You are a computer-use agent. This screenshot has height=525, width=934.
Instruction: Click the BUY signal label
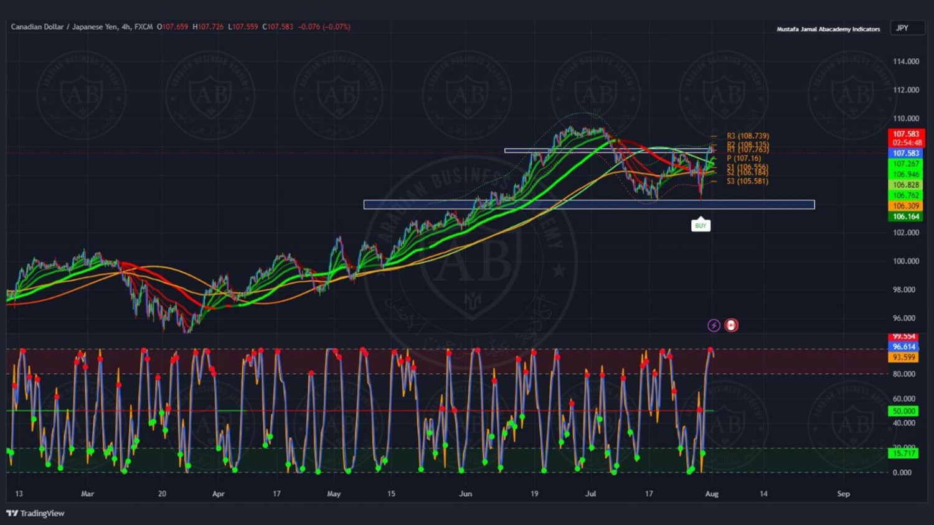pos(700,225)
